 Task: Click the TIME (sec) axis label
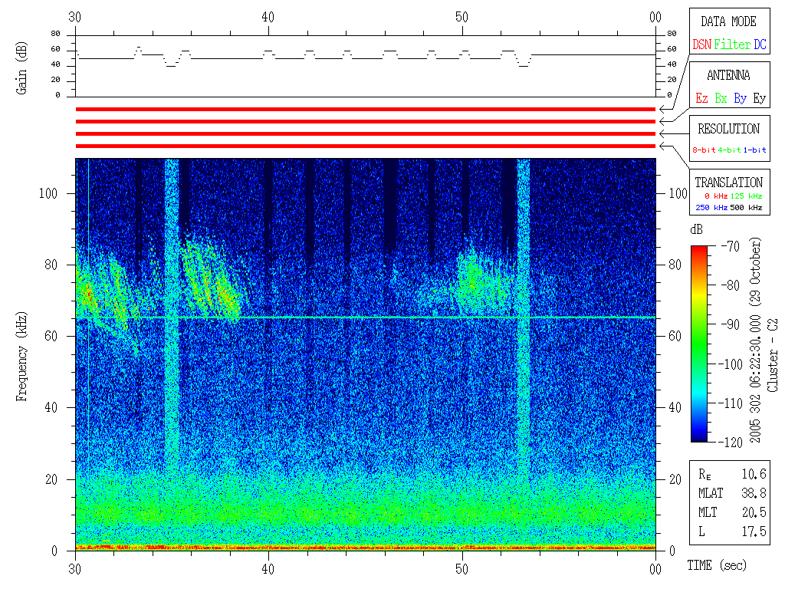[717, 565]
